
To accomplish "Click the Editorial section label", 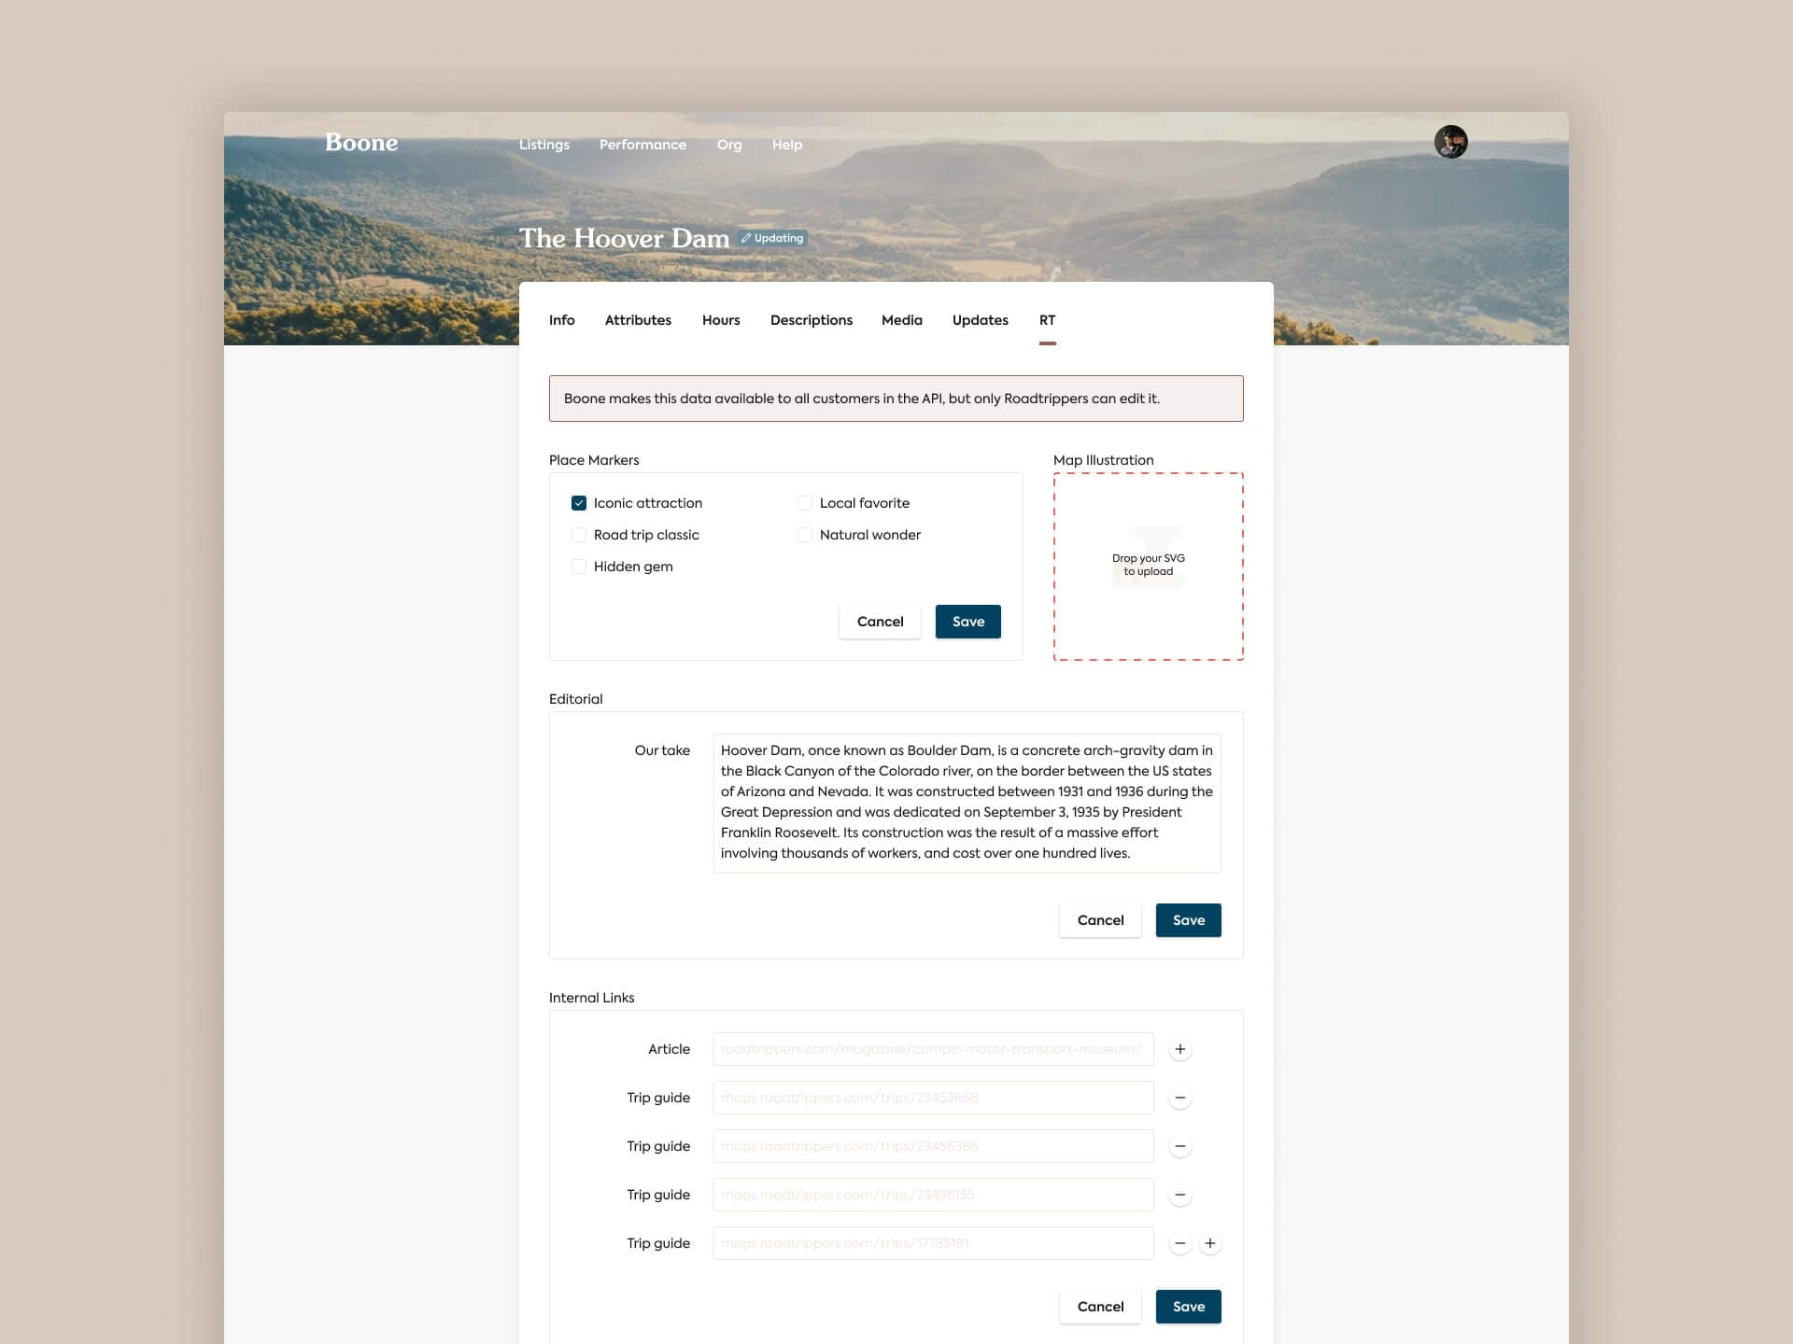I will click(576, 699).
